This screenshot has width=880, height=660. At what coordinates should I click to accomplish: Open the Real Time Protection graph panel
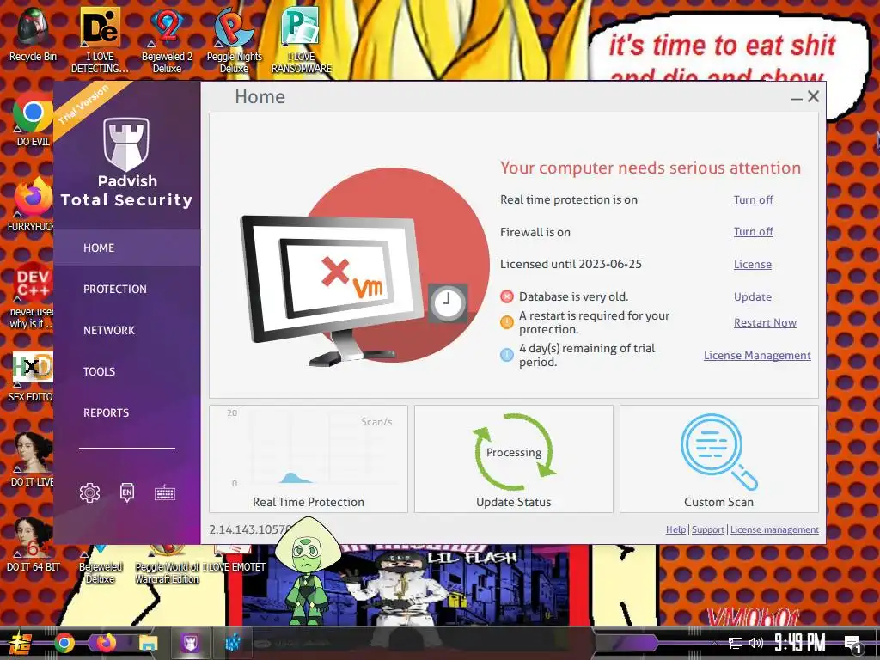(x=309, y=459)
